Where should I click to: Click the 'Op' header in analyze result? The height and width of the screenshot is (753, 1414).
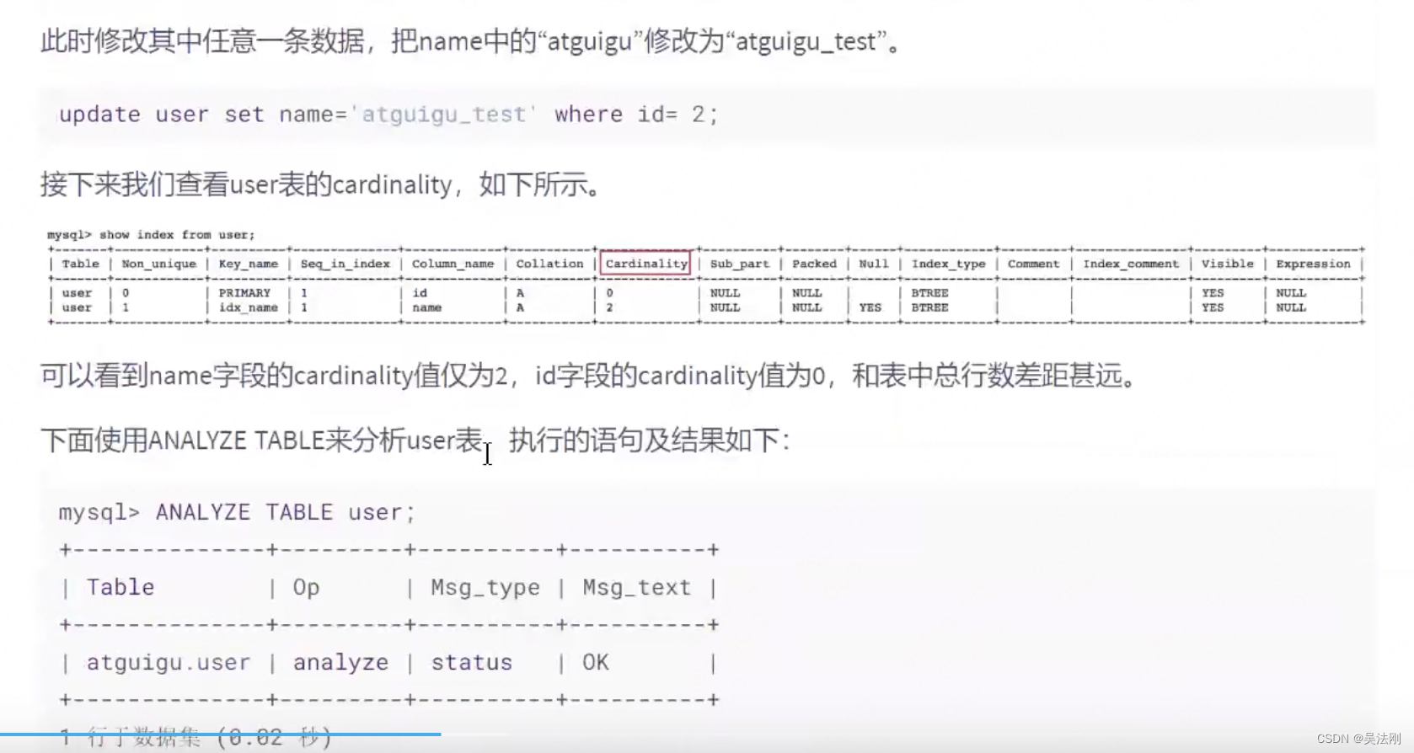306,587
